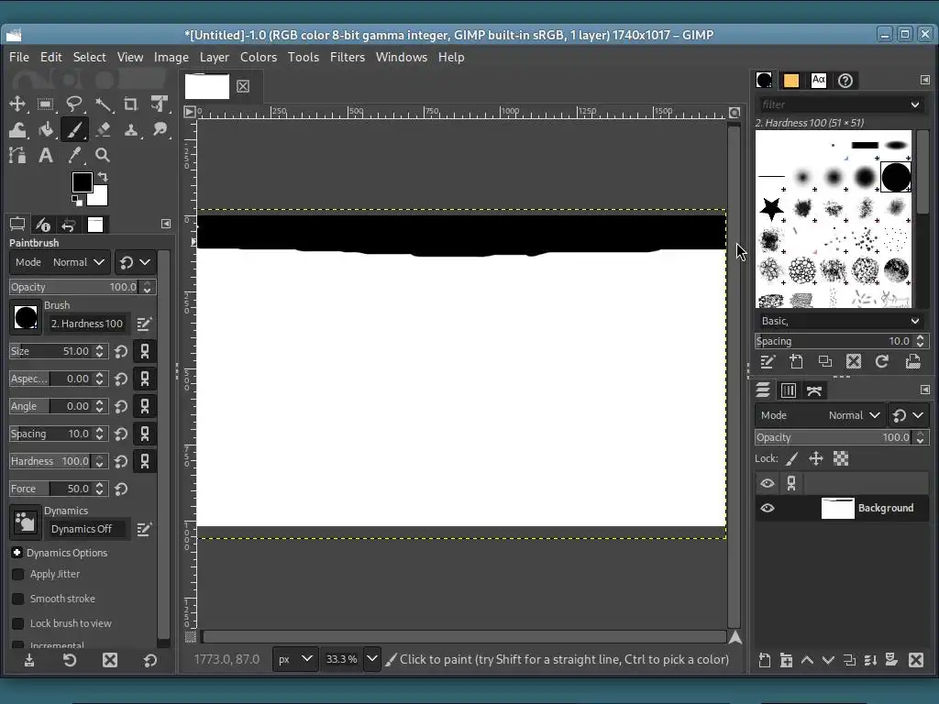The height and width of the screenshot is (704, 939).
Task: Edit the active brush in Tool Options
Action: pyautogui.click(x=144, y=324)
